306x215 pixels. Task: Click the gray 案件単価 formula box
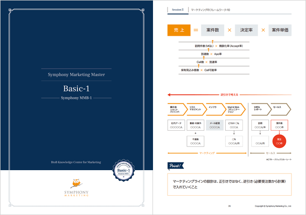click(280, 30)
